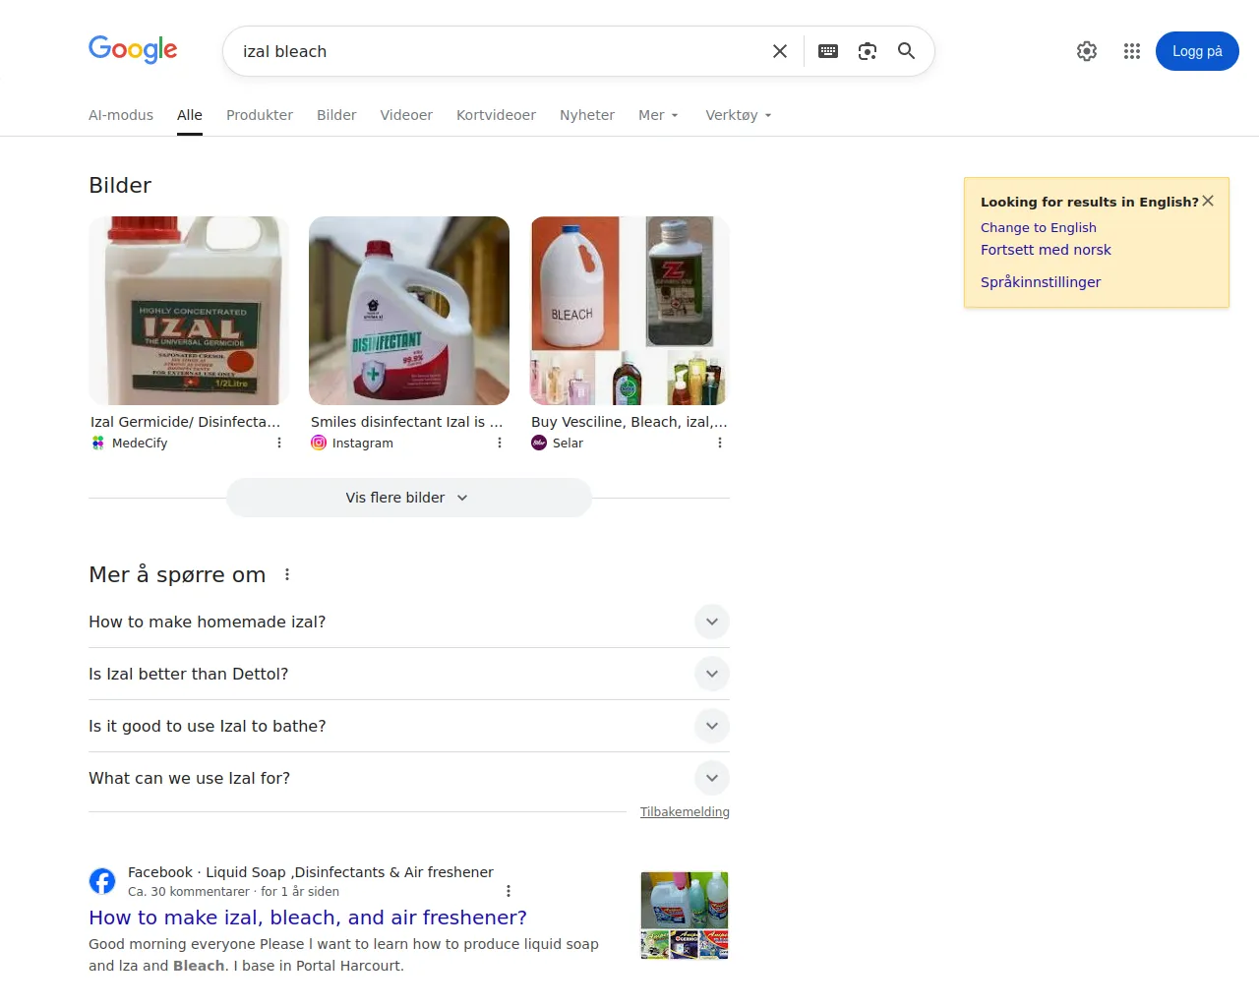Click the Instagram source icon
1259x1007 pixels.
319,443
